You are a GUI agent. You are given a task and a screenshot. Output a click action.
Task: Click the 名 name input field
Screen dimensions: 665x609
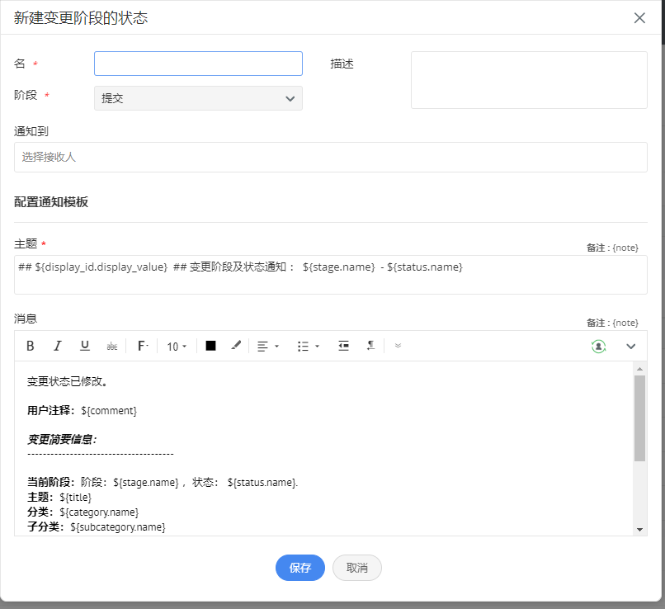coord(198,64)
